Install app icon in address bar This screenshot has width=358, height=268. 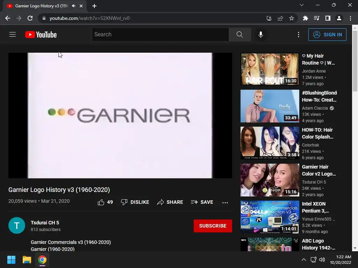[269, 18]
